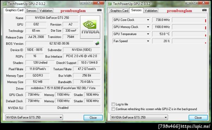This screenshot has width=212, height=130.
Task: Switch to Sensors tab in left window
Action: (31, 11)
